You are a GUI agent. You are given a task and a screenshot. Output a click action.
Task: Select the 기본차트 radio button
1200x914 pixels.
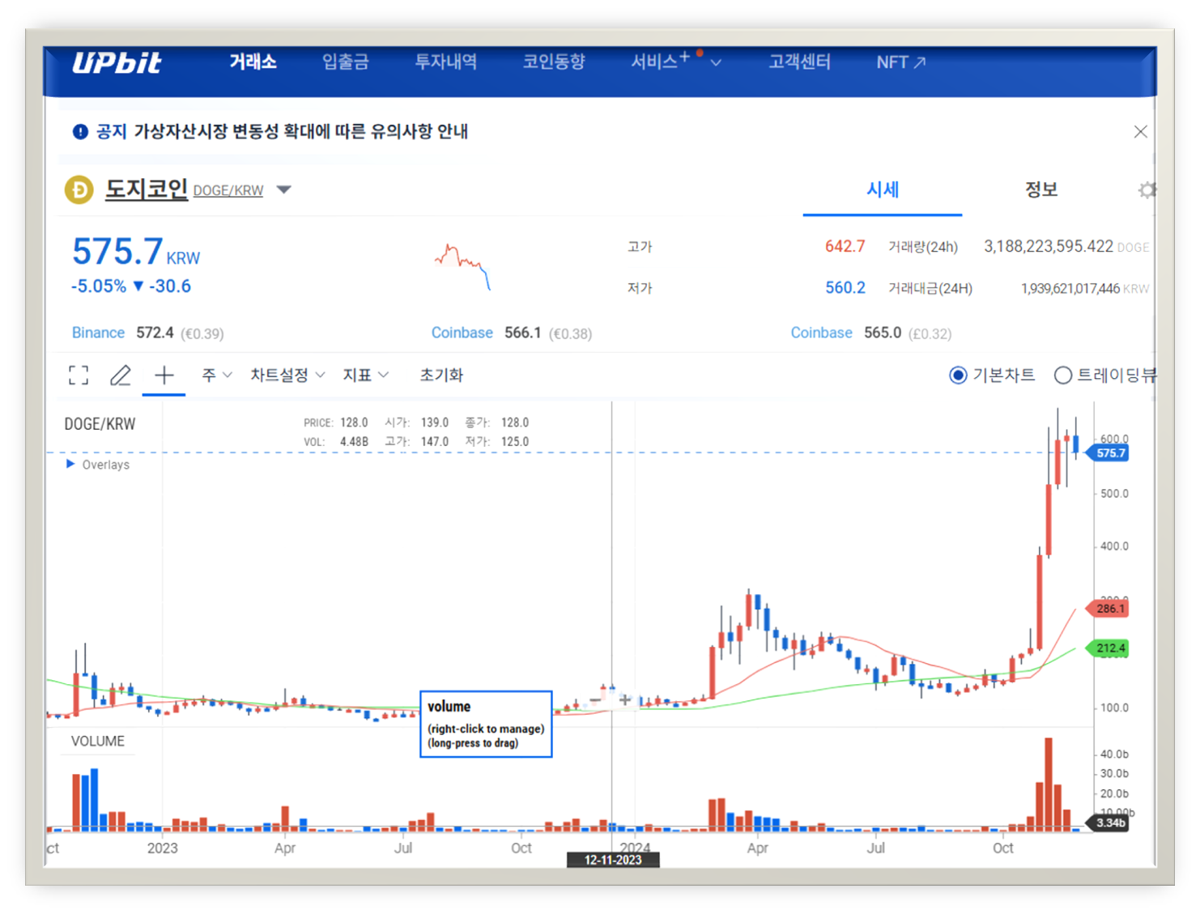(x=958, y=375)
